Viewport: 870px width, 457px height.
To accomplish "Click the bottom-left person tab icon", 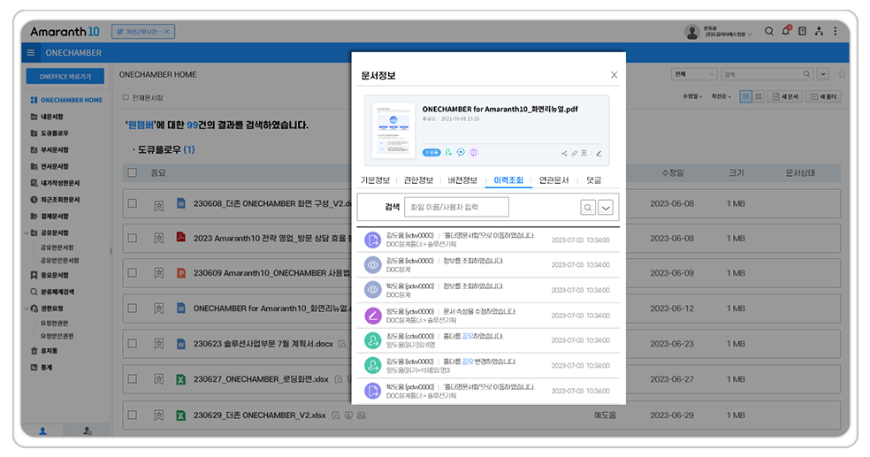I will point(42,430).
